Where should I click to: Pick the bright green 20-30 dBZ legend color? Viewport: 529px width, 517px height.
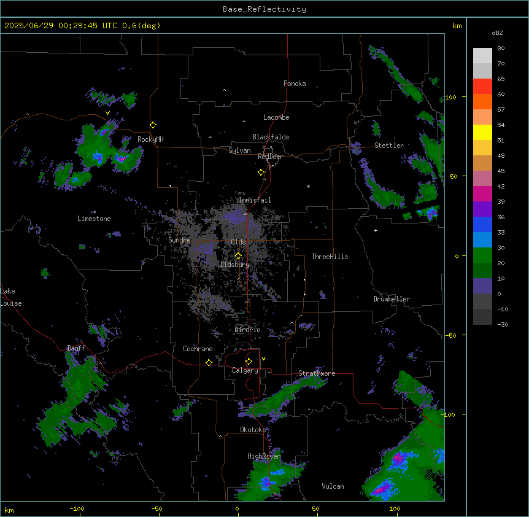482,255
